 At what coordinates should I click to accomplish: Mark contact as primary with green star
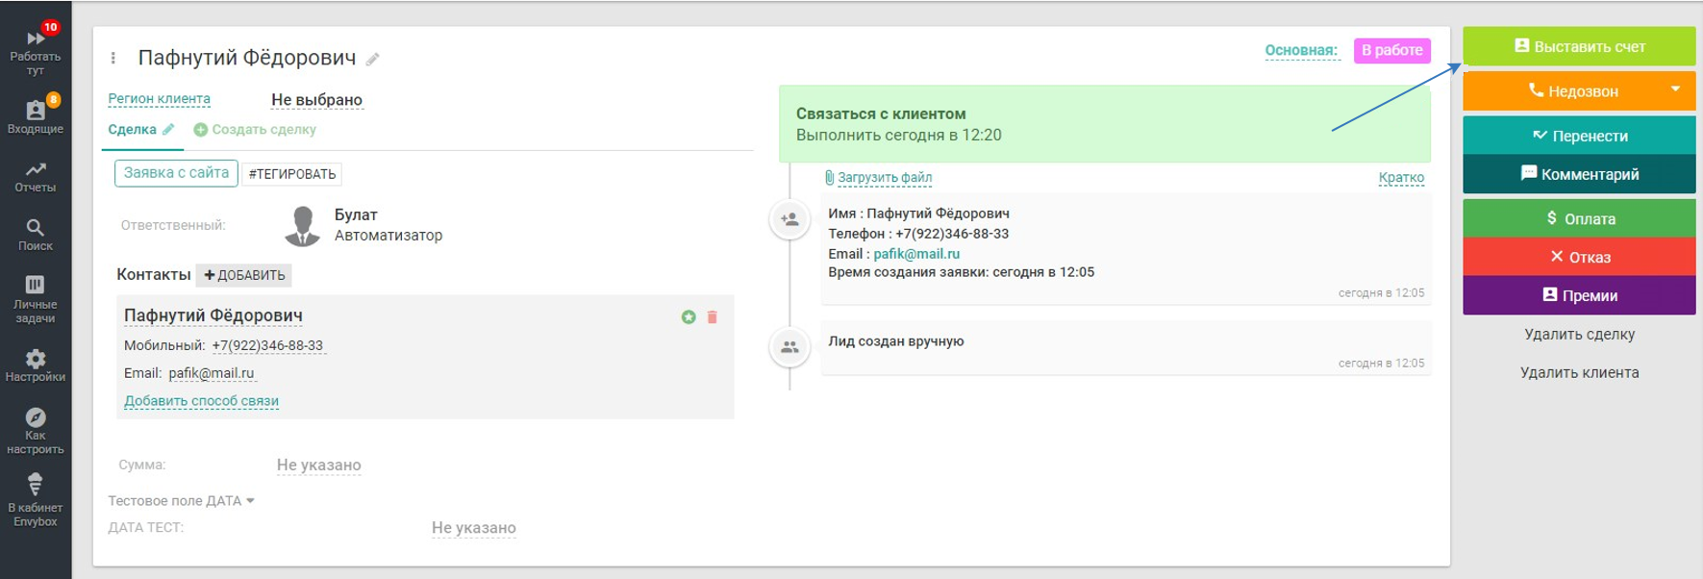pyautogui.click(x=689, y=316)
